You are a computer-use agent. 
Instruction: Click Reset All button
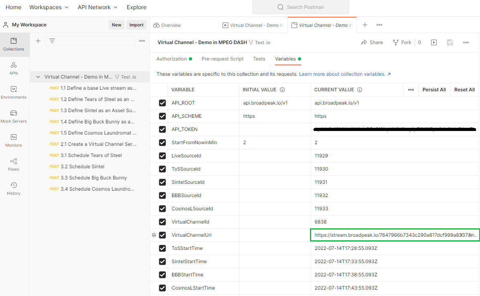[x=464, y=90]
